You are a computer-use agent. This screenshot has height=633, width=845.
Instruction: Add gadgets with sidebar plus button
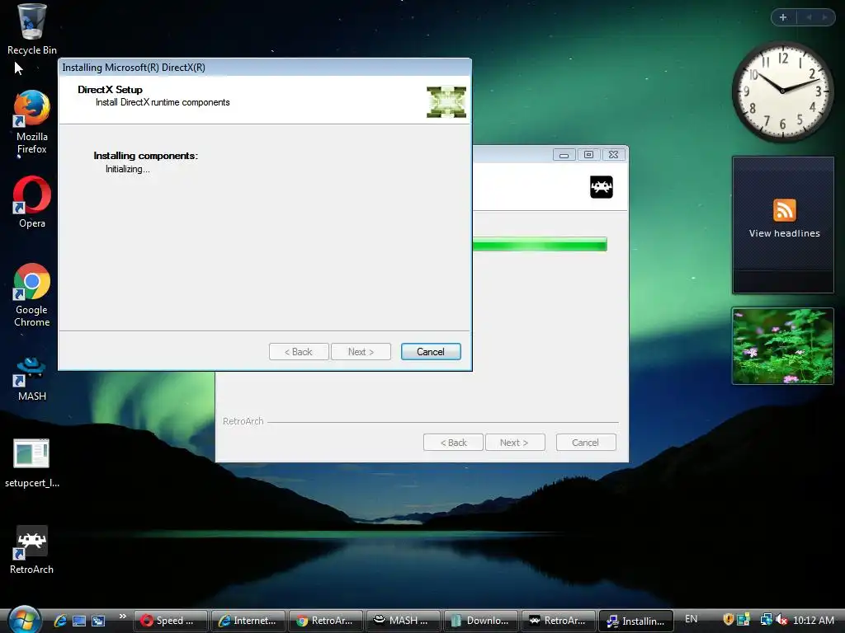tap(783, 17)
